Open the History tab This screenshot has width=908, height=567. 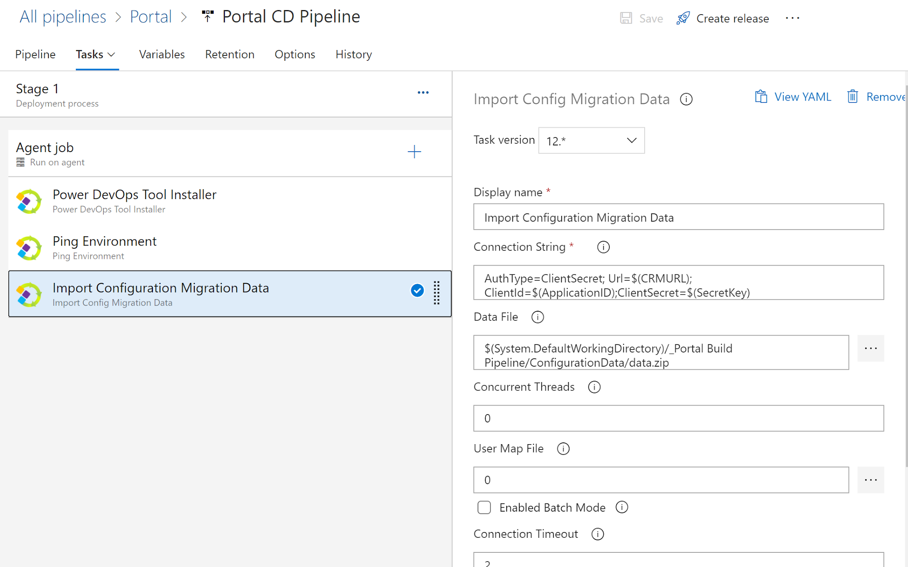353,55
